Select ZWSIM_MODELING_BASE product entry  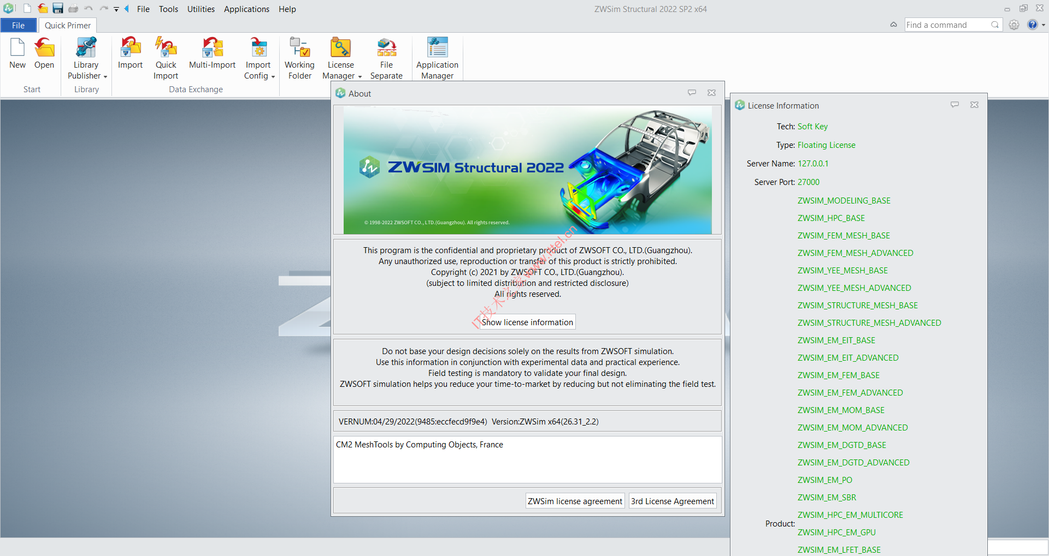[x=844, y=201]
